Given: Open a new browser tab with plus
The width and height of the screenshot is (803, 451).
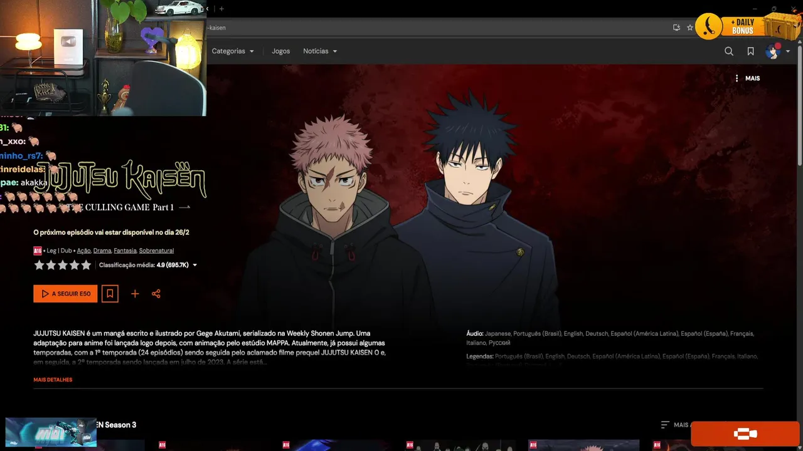Looking at the screenshot, I should click(x=221, y=9).
